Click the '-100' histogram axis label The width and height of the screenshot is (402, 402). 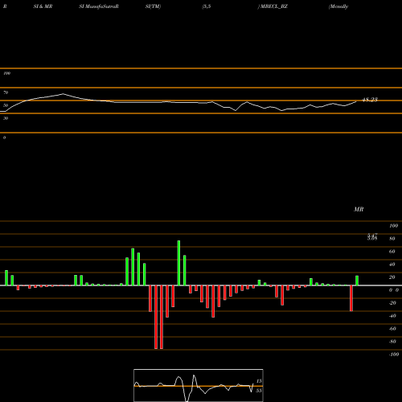pos(394,355)
